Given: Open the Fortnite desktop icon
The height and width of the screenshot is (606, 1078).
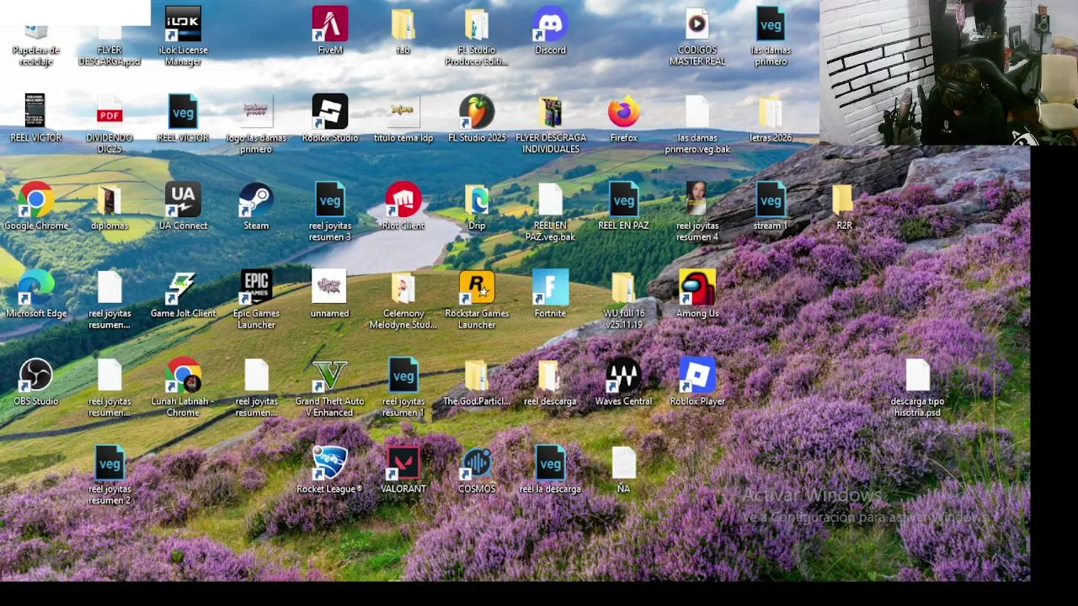Looking at the screenshot, I should pos(550,288).
